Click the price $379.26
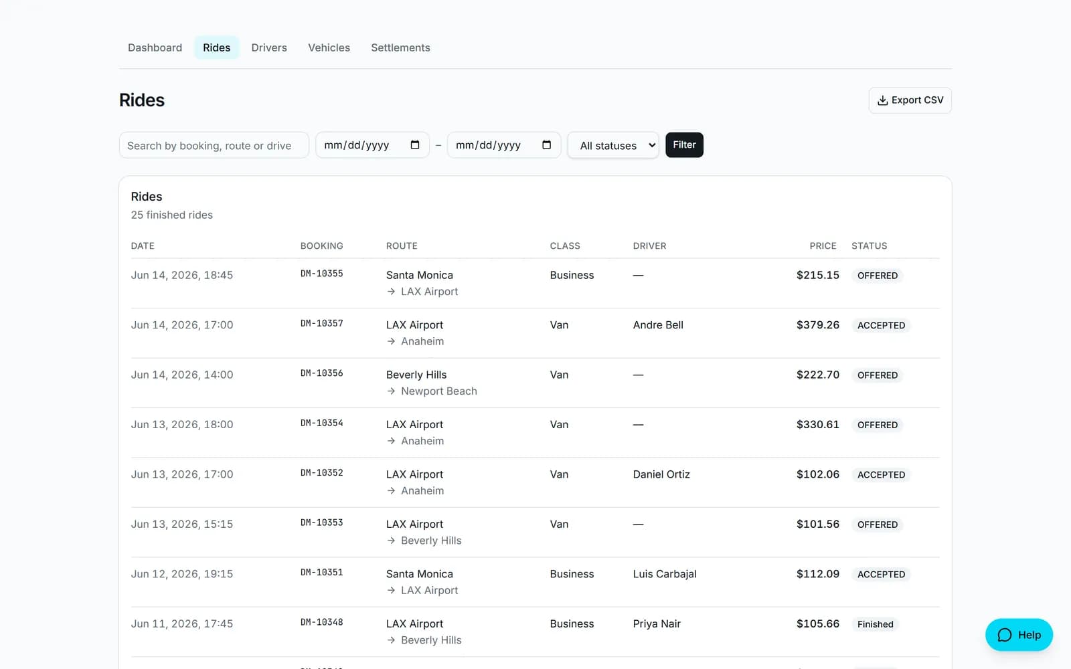Image resolution: width=1071 pixels, height=669 pixels. tap(817, 325)
